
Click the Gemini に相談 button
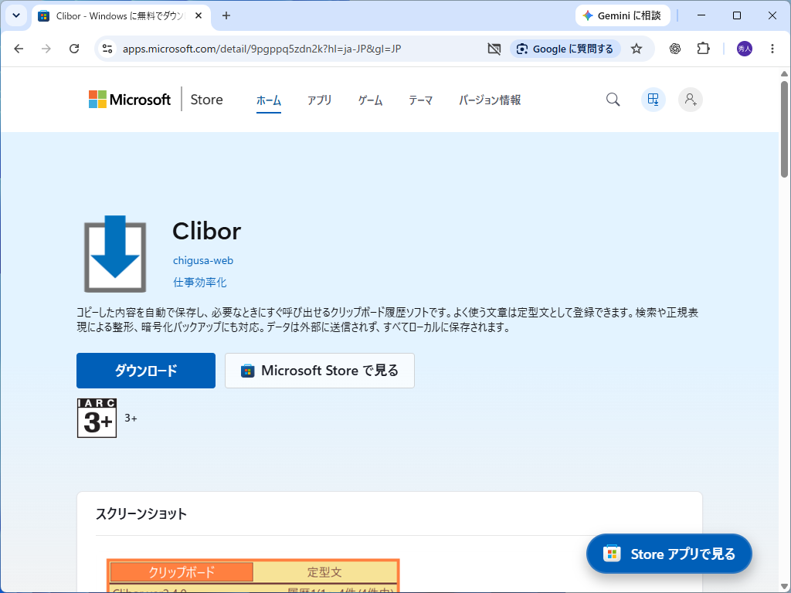623,15
